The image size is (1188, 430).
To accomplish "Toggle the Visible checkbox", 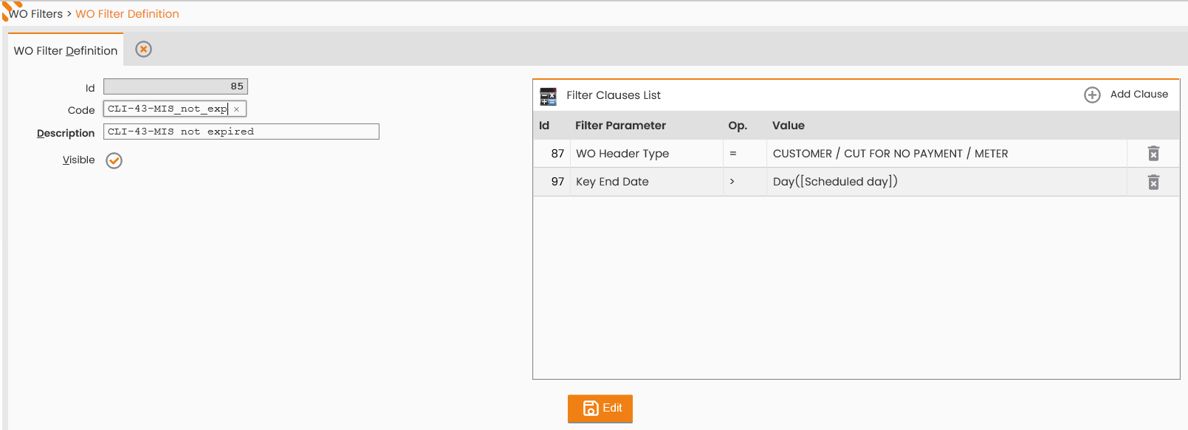I will tap(114, 160).
